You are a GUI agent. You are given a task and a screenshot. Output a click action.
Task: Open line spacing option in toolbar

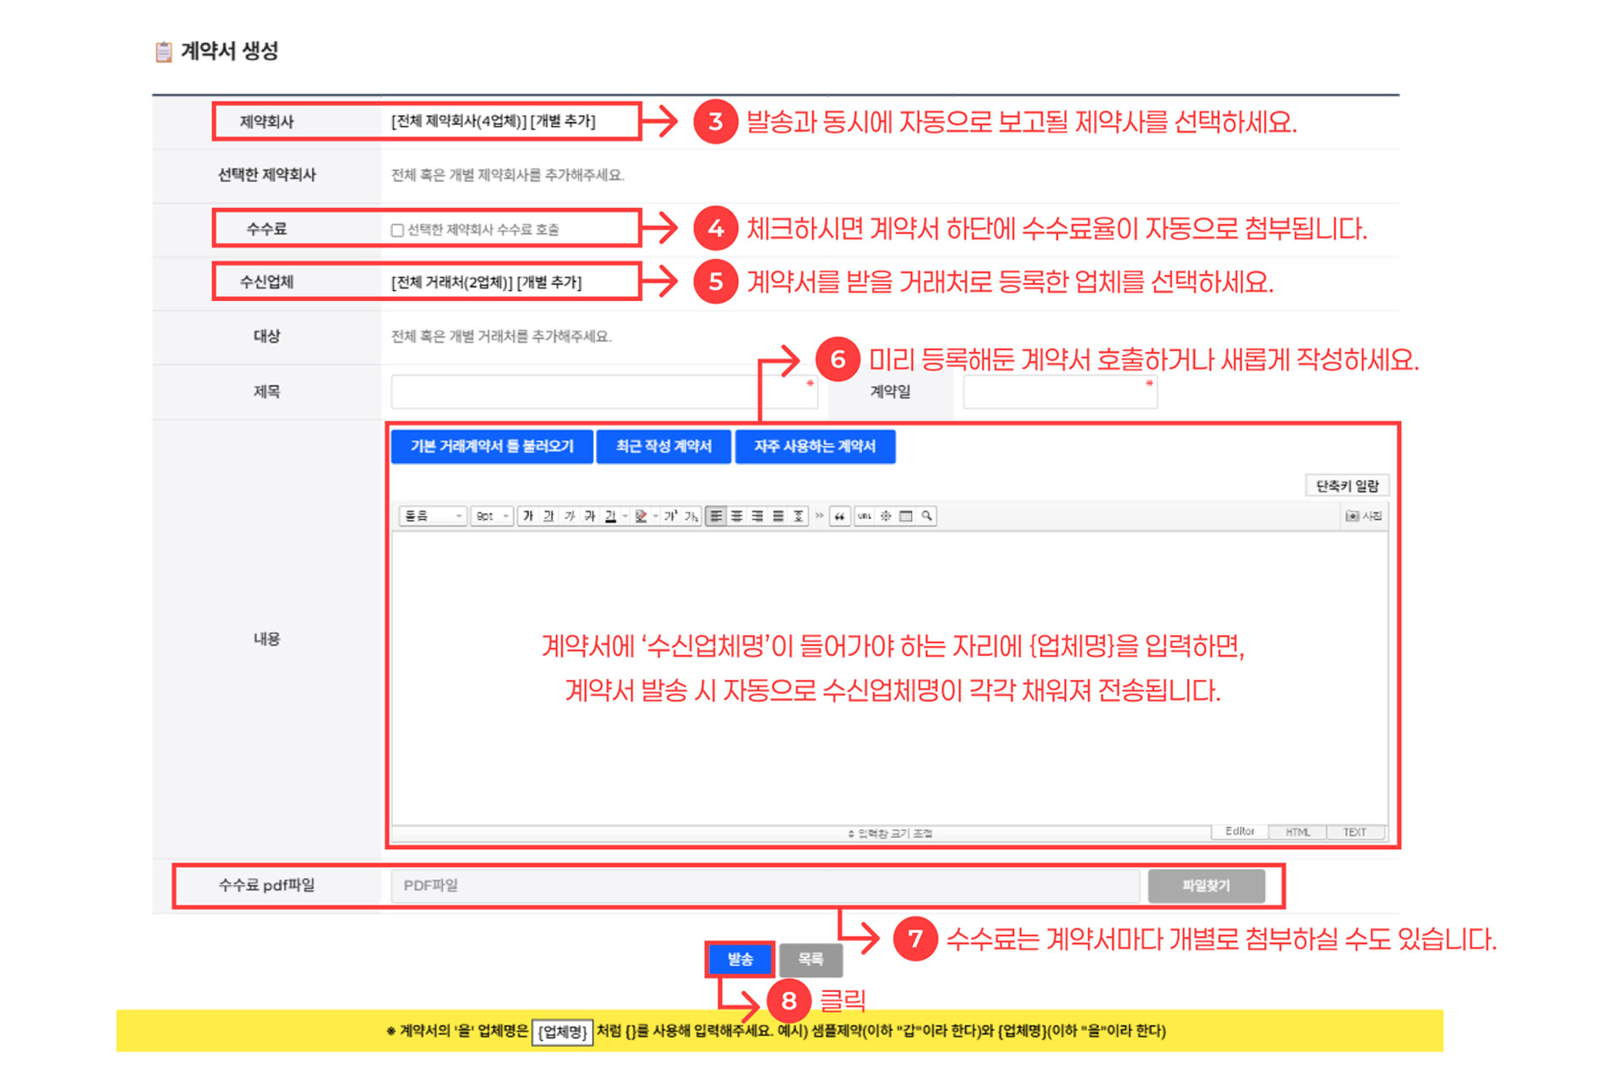pos(799,516)
